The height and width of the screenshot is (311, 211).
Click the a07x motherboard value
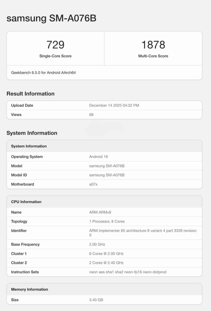[x=93, y=184]
